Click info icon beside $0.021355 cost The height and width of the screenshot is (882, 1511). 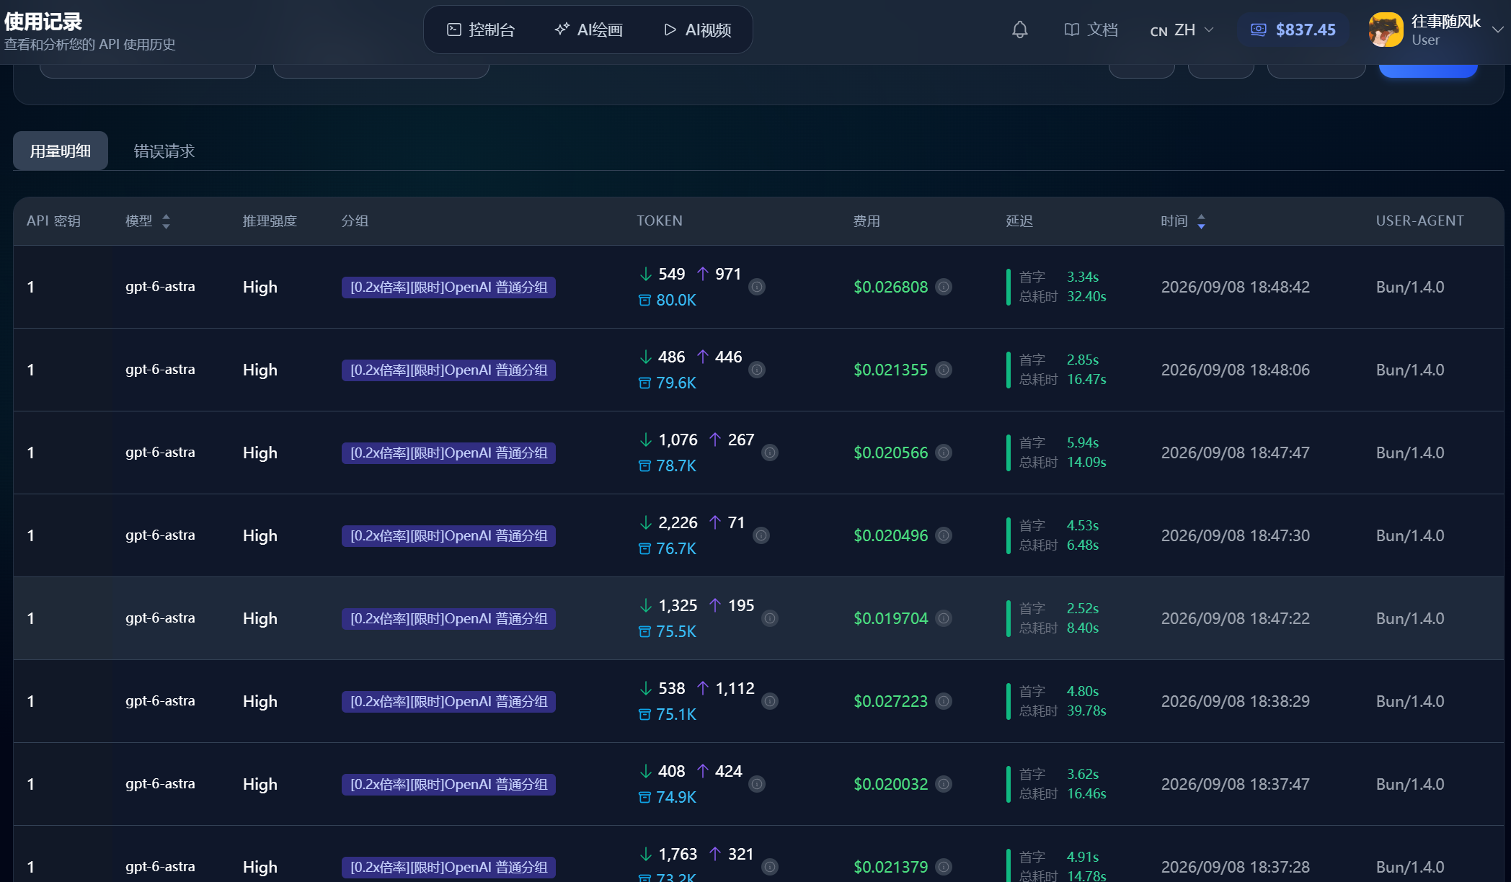(944, 370)
